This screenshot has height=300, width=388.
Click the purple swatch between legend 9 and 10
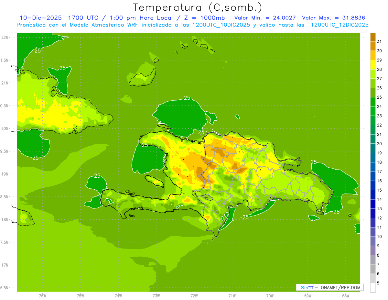[373, 241]
